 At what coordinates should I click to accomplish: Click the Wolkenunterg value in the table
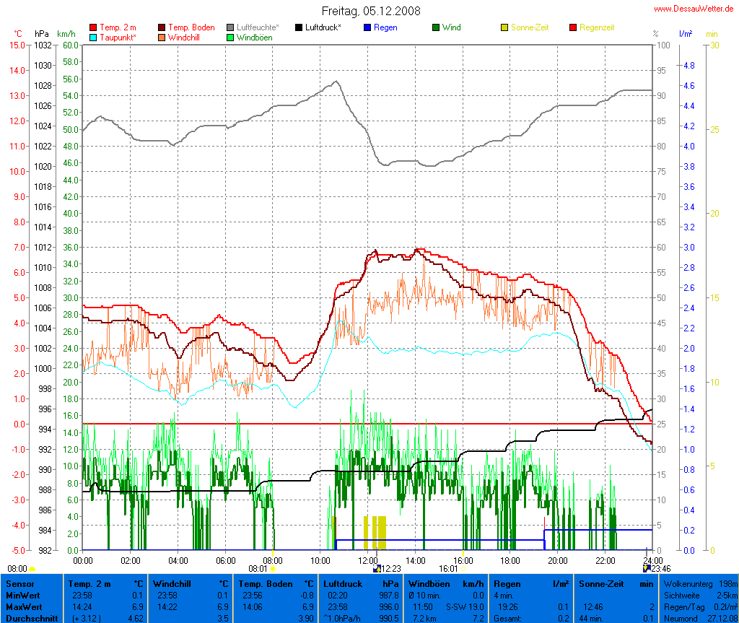coord(730,583)
